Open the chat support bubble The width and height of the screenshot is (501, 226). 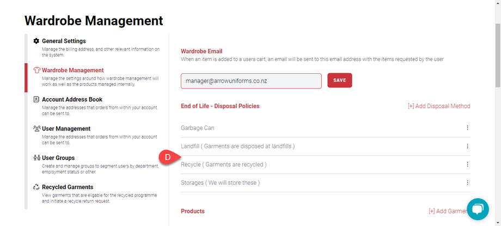(x=478, y=210)
